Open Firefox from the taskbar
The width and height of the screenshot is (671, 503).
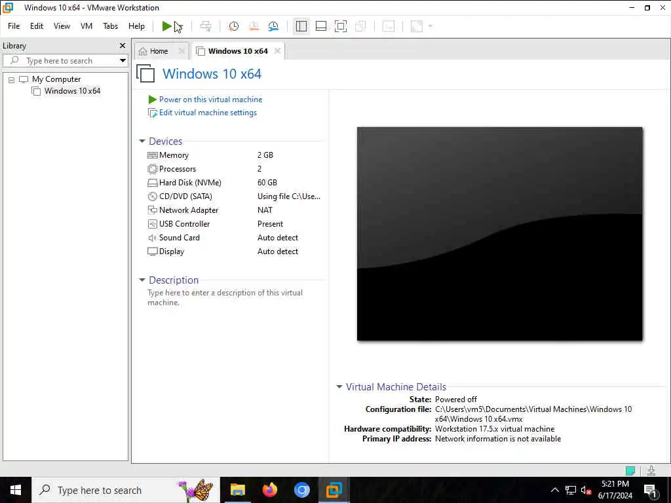(269, 490)
